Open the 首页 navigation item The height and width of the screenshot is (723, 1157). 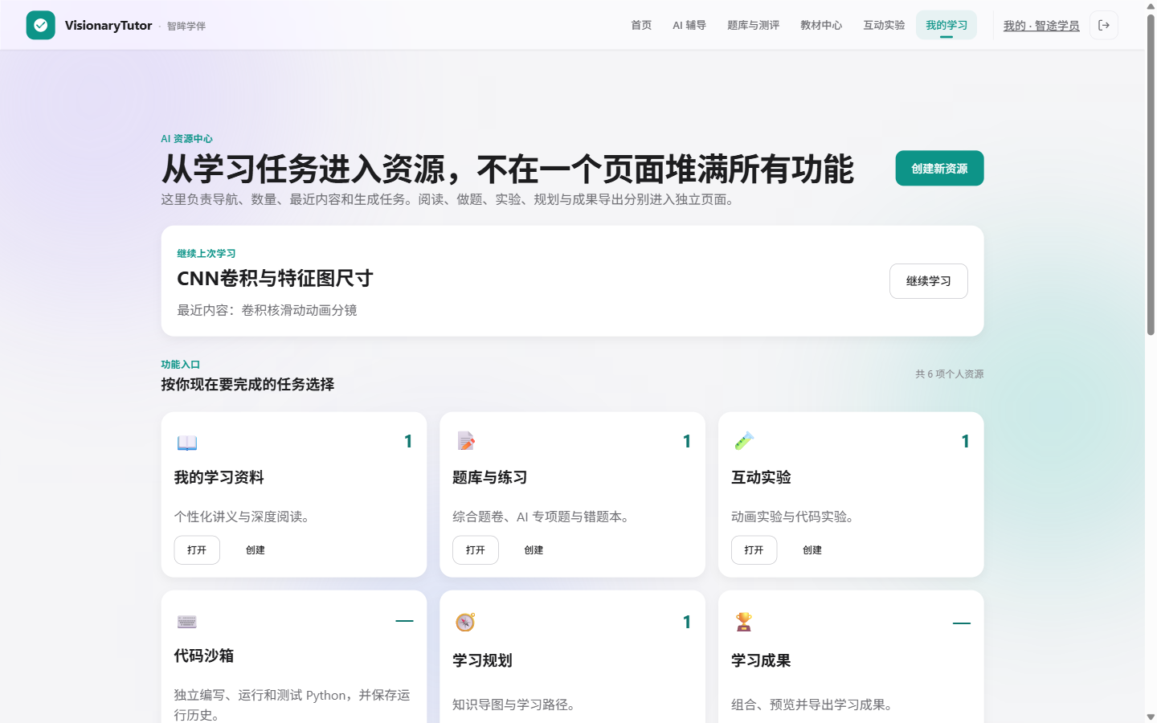click(641, 25)
